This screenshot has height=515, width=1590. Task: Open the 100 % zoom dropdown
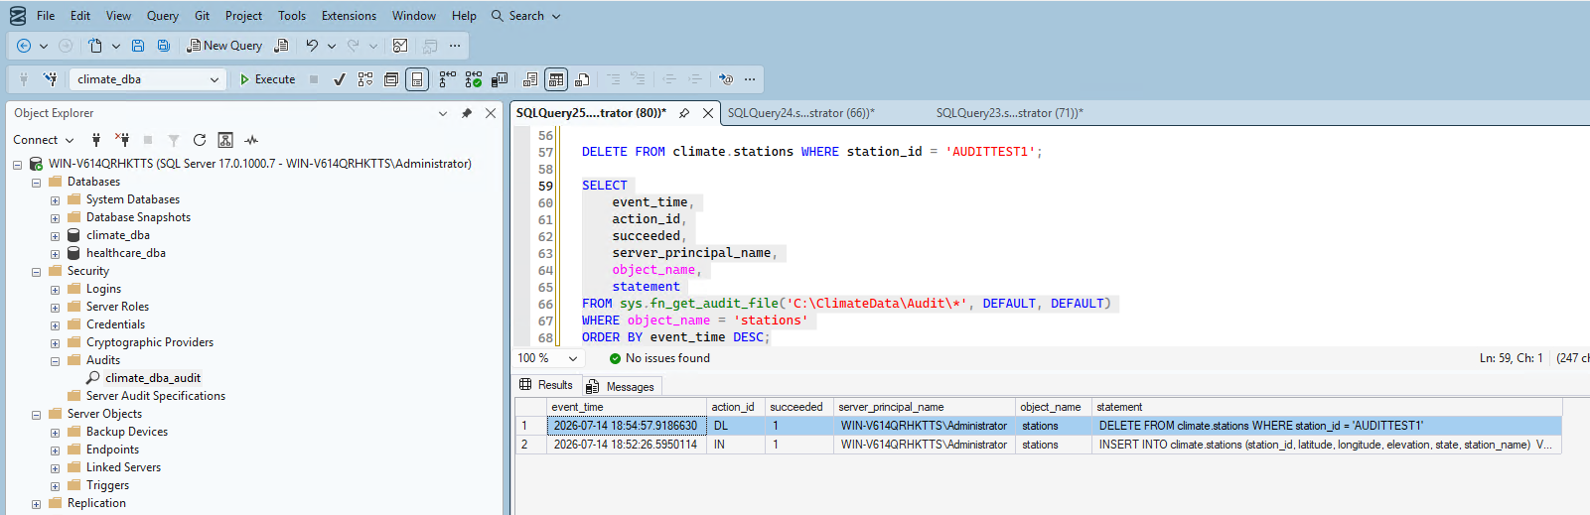click(573, 358)
